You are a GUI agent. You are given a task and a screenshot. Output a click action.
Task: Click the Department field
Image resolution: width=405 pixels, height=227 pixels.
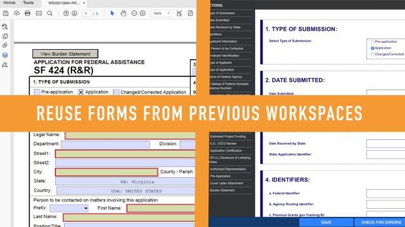[106, 144]
